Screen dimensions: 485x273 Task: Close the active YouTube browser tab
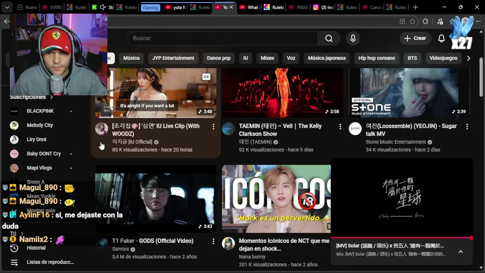[231, 7]
